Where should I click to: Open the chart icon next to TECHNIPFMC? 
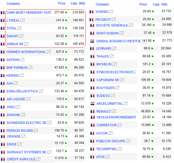[x=120, y=149]
